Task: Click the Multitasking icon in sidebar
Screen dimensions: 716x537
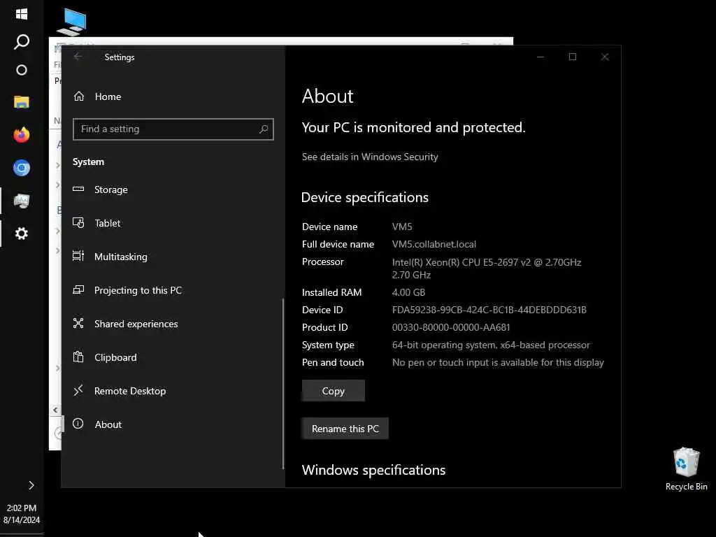Action: (78, 257)
